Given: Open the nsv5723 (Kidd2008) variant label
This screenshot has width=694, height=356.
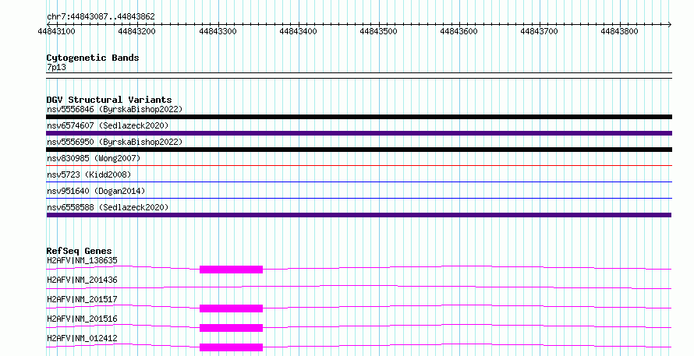Looking at the screenshot, I should tap(89, 174).
